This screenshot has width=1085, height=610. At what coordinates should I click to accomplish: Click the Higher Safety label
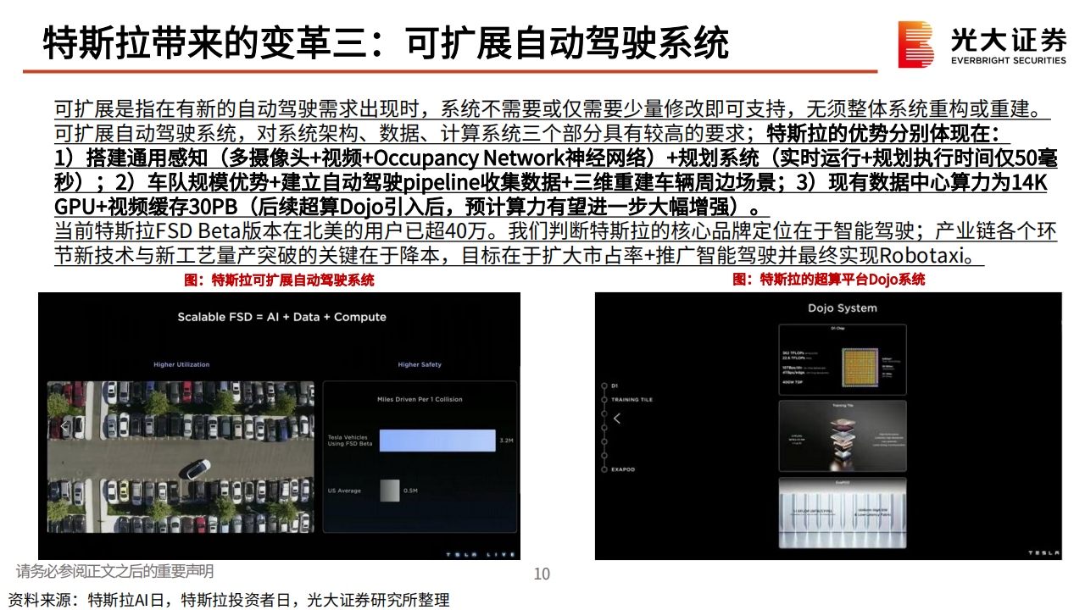tap(420, 365)
